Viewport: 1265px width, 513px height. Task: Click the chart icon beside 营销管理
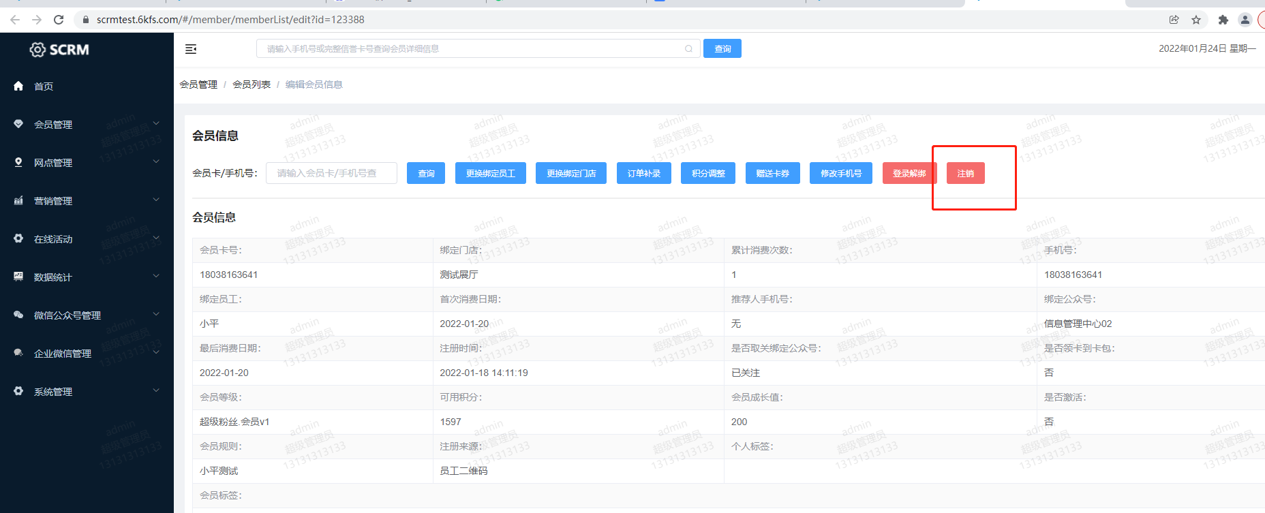[x=18, y=200]
